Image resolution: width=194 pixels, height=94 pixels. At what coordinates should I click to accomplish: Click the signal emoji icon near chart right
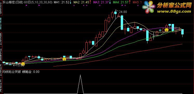tap(167, 30)
